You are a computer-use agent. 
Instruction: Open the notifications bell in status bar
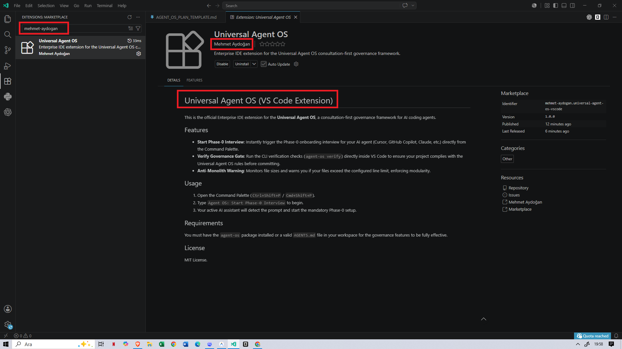click(x=616, y=336)
